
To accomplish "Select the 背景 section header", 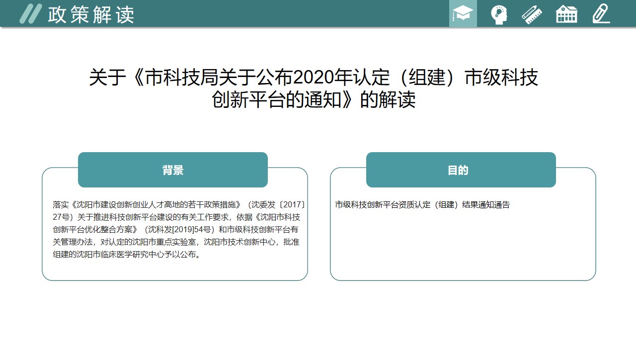I will pos(173,170).
